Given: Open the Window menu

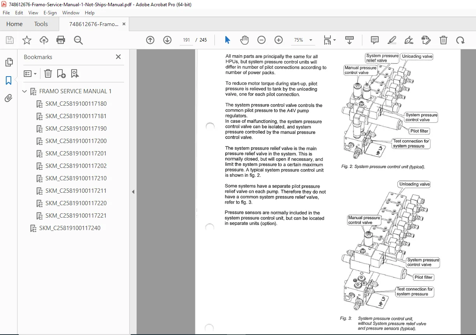Looking at the screenshot, I should (71, 13).
